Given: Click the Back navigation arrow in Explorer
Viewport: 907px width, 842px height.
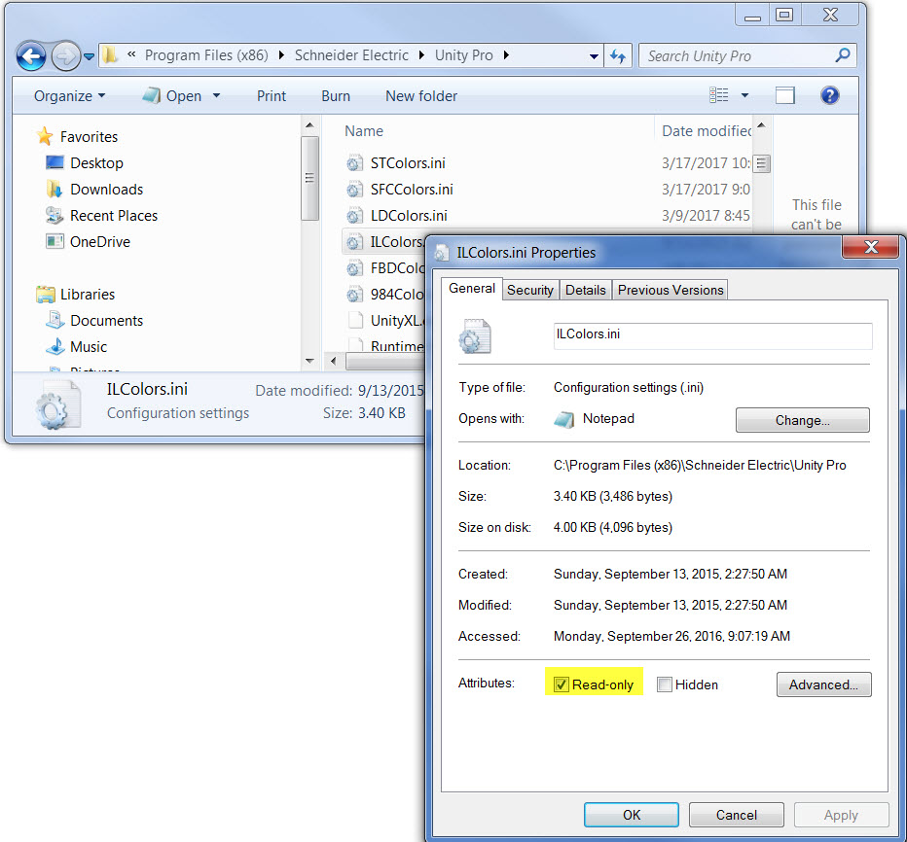Looking at the screenshot, I should pyautogui.click(x=31, y=56).
